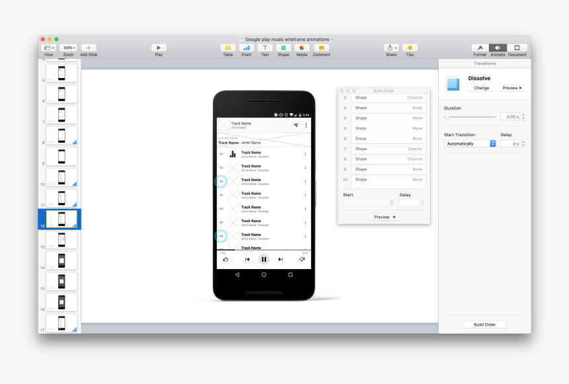
Task: Click the Change transition button
Action: click(x=482, y=88)
